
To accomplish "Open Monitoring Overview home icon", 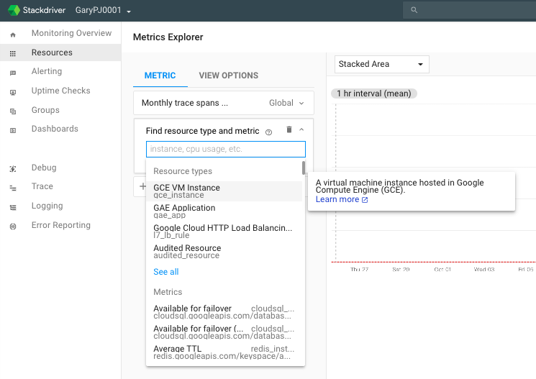I will pos(13,34).
